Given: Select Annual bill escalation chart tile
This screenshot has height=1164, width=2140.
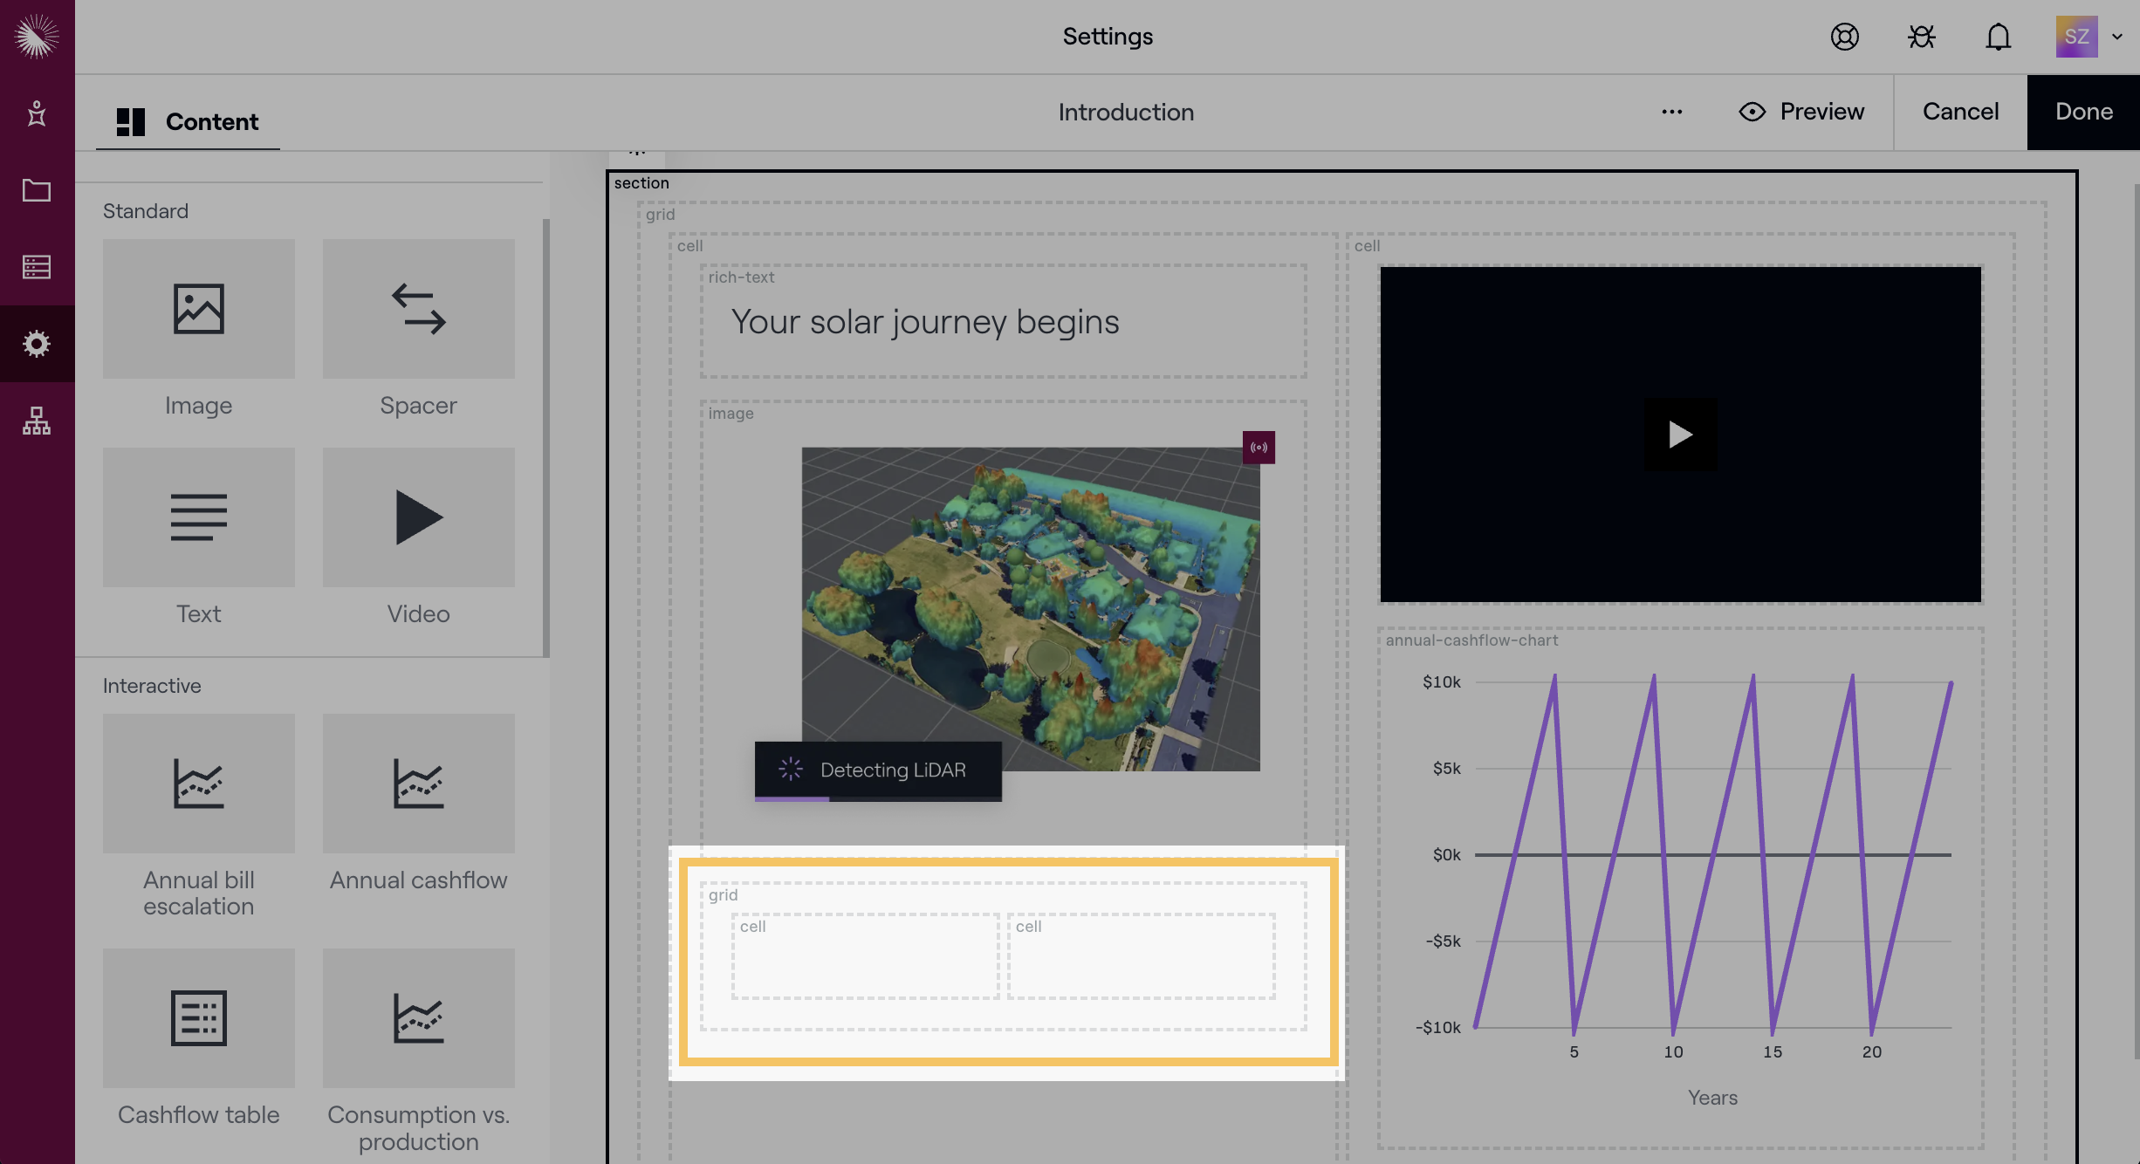Looking at the screenshot, I should [198, 784].
